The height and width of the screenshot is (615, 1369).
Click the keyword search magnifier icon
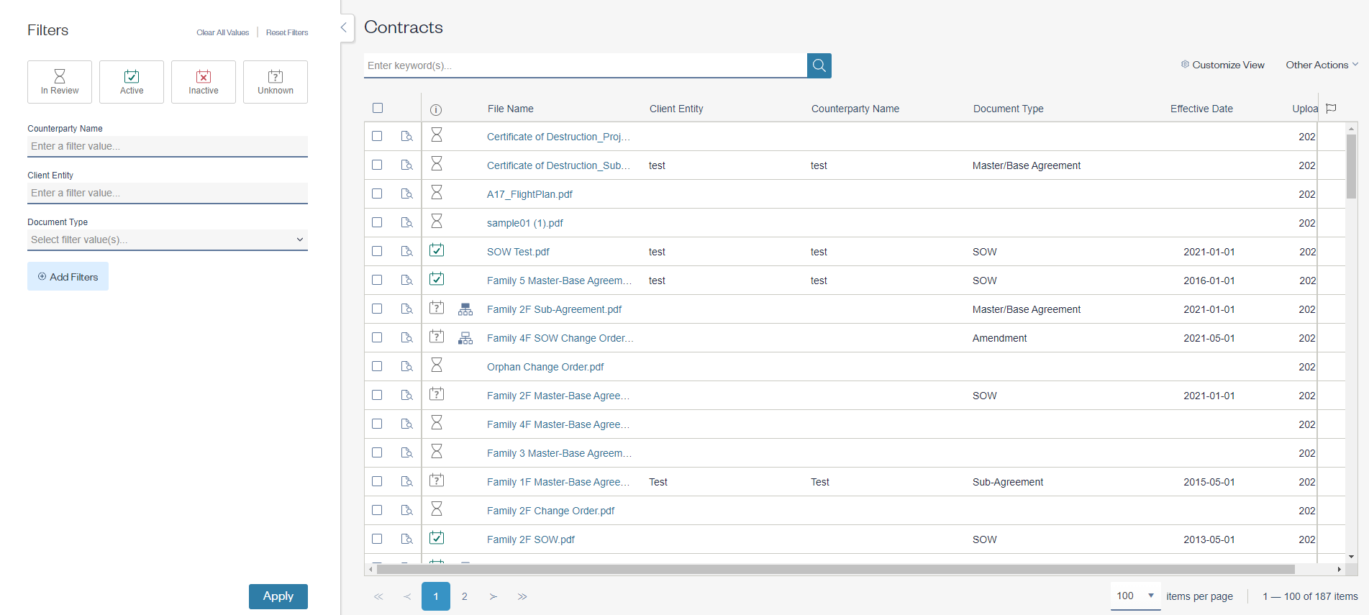pyautogui.click(x=819, y=65)
